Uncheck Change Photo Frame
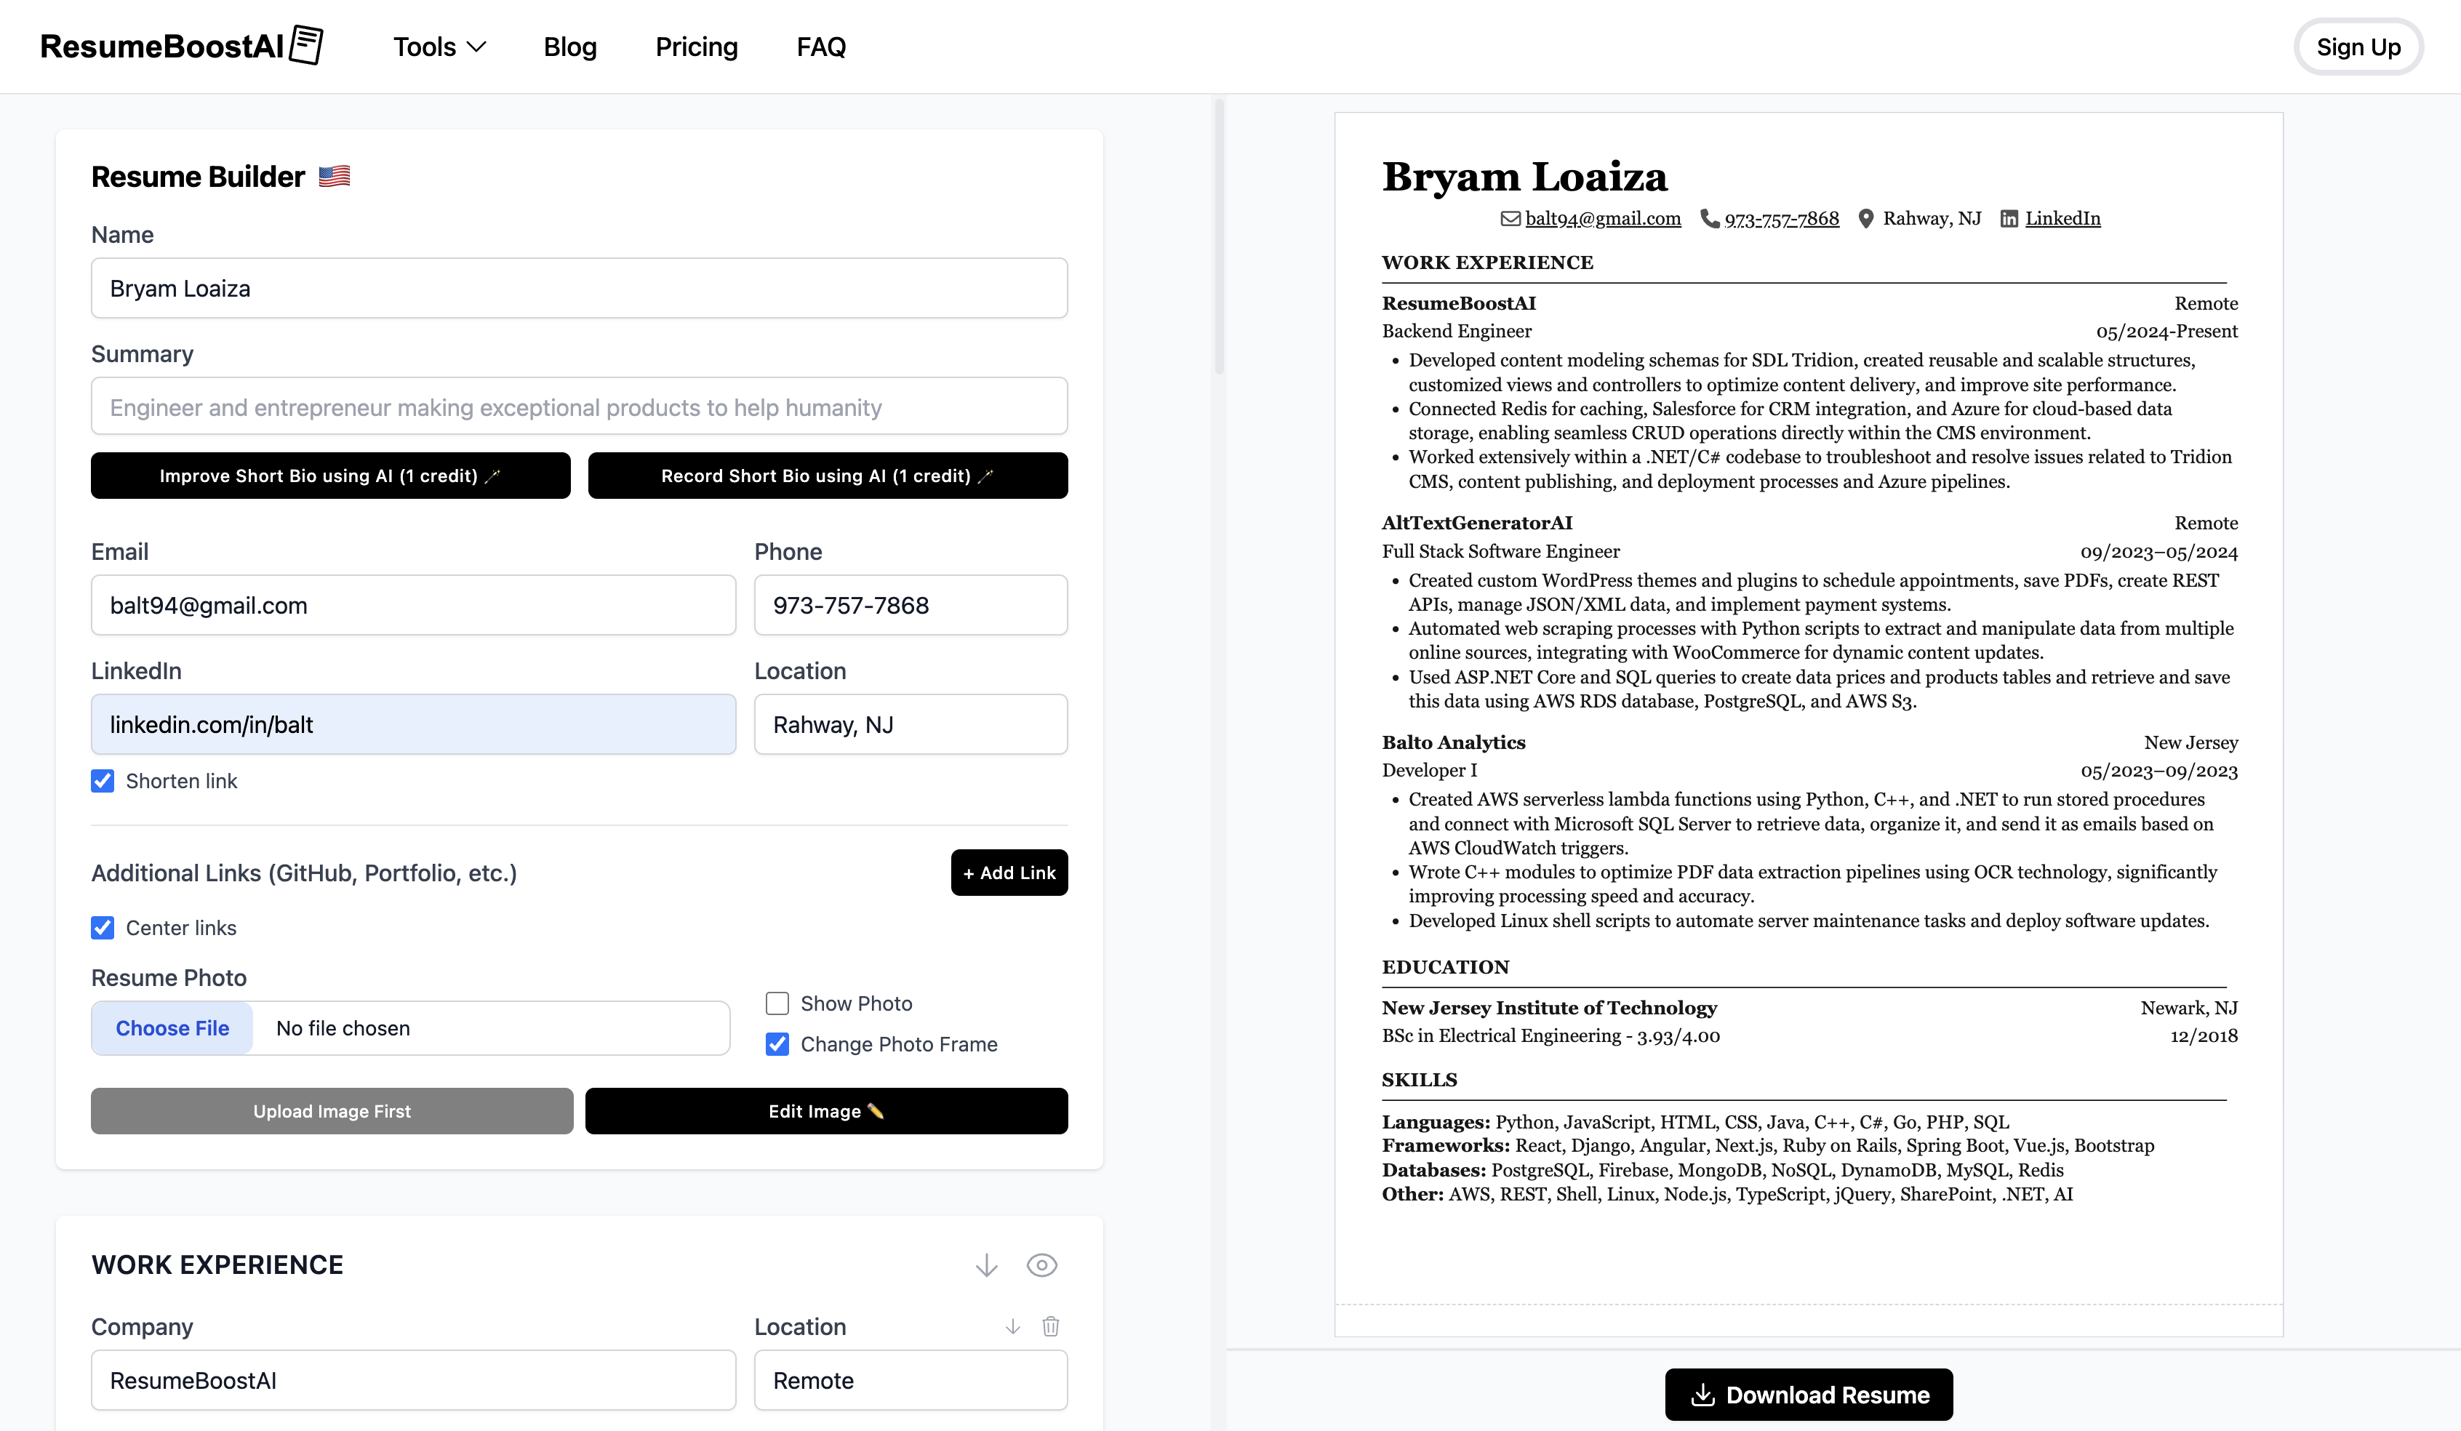 tap(777, 1043)
